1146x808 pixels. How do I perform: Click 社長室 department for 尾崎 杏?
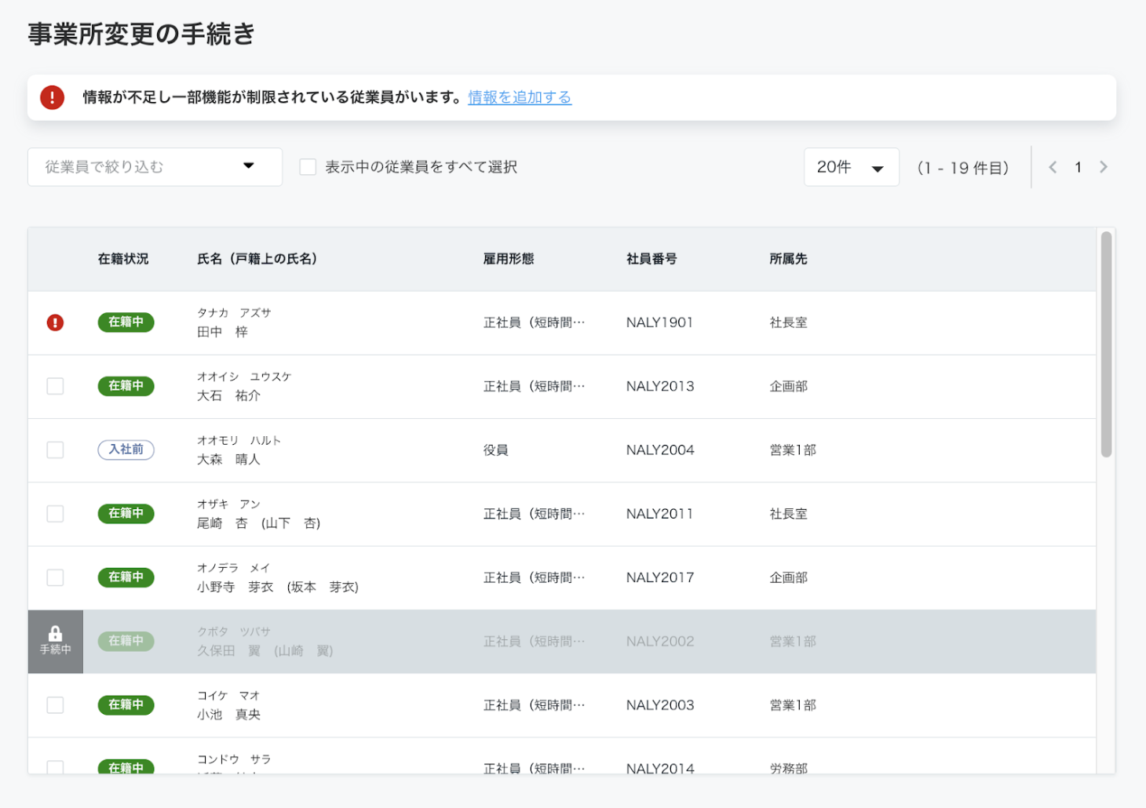[x=788, y=514]
